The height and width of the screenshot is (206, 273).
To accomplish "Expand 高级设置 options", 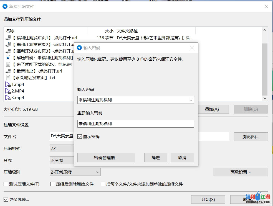I will pyautogui.click(x=240, y=172).
